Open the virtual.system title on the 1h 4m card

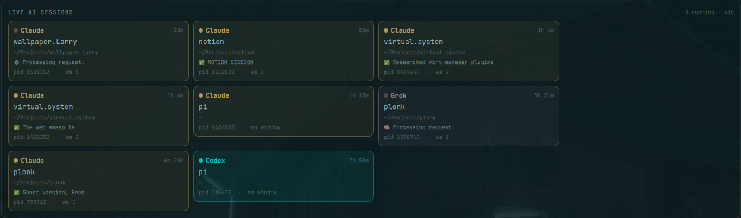(43, 107)
